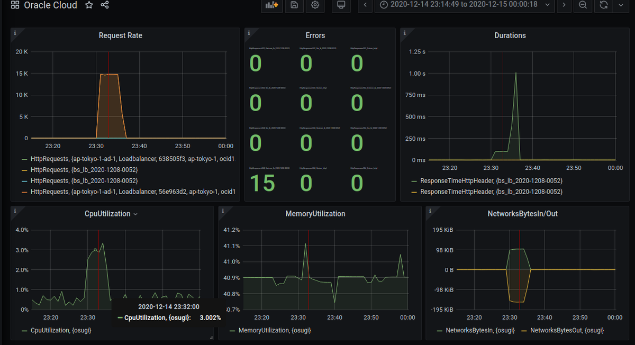Click the 15 K label on Request Rate axis
635x345 pixels.
point(22,74)
